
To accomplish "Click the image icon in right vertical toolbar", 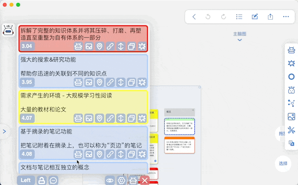I will coord(291,116).
